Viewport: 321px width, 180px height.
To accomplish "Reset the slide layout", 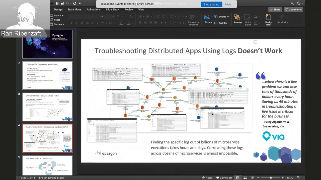I will click(x=55, y=20).
